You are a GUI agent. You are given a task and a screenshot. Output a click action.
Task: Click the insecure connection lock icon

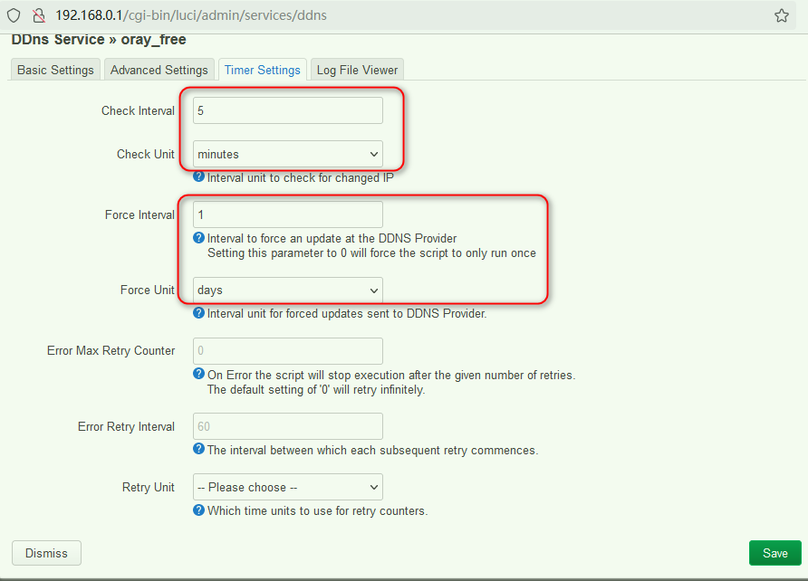pyautogui.click(x=38, y=15)
